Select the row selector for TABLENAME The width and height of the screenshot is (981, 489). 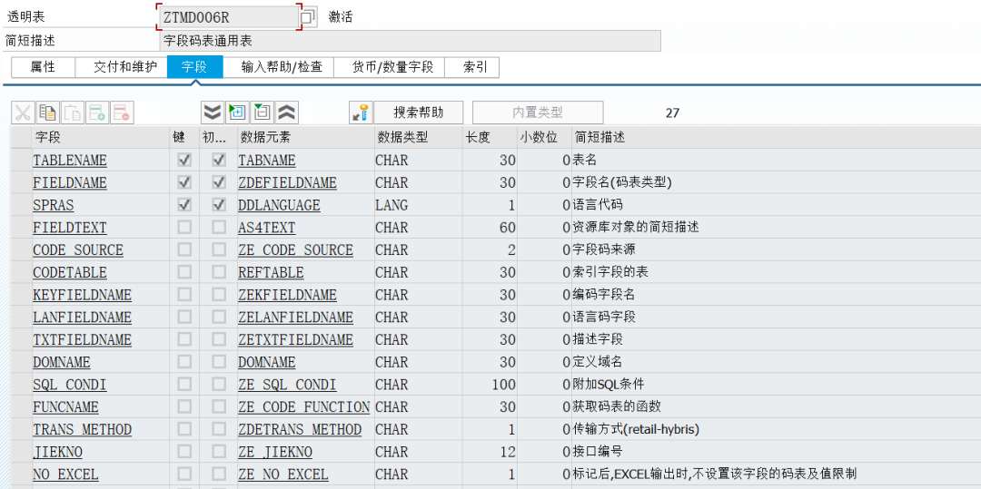coord(21,161)
